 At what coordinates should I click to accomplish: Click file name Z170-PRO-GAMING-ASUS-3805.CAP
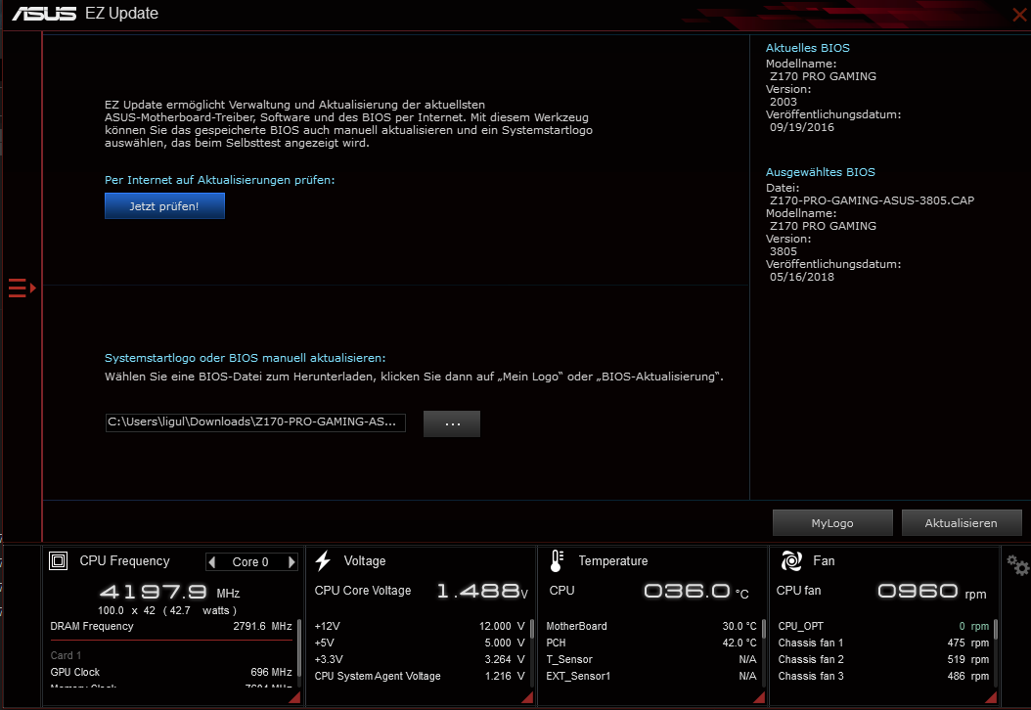pyautogui.click(x=872, y=200)
